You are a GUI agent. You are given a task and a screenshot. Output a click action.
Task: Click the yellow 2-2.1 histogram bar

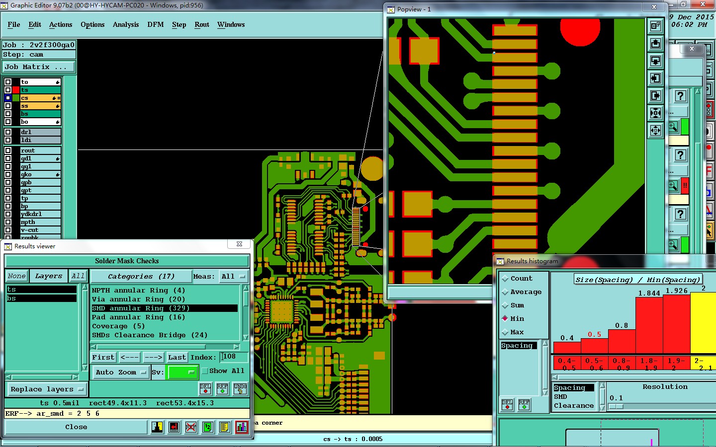(x=703, y=323)
